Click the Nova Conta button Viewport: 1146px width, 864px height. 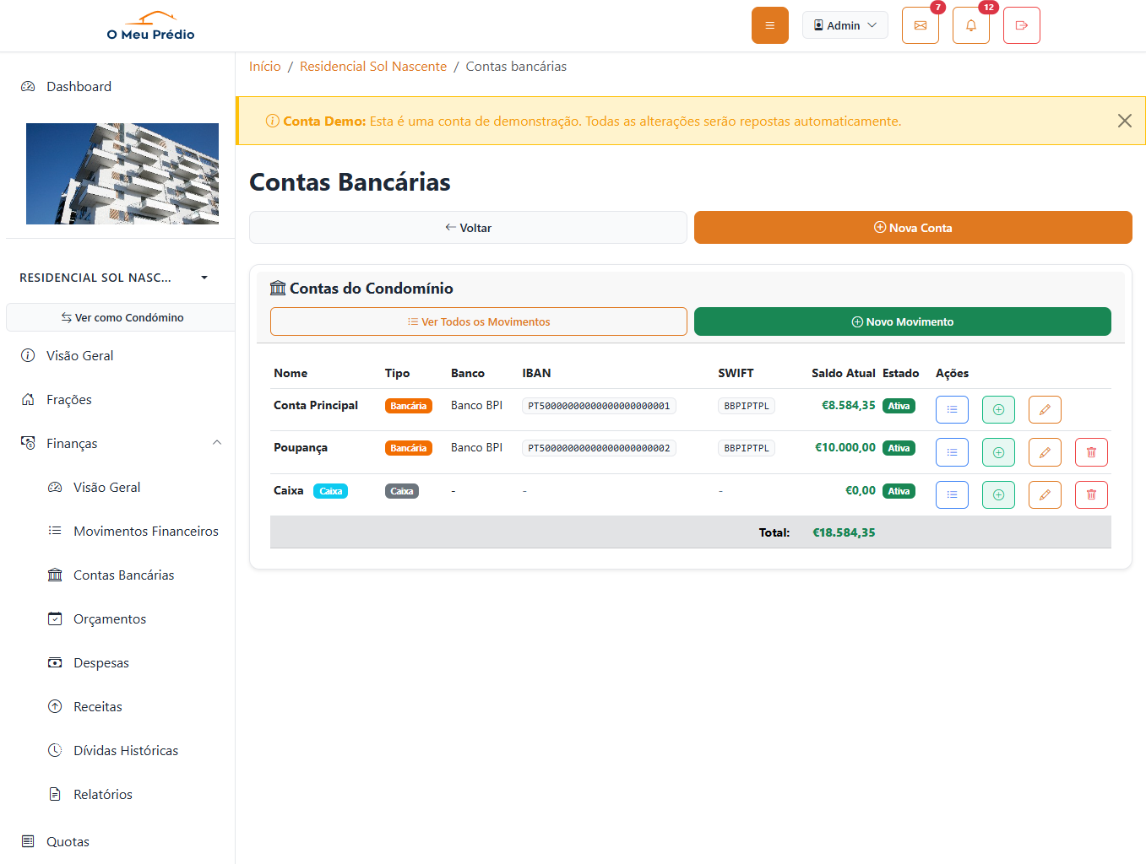[x=913, y=227]
